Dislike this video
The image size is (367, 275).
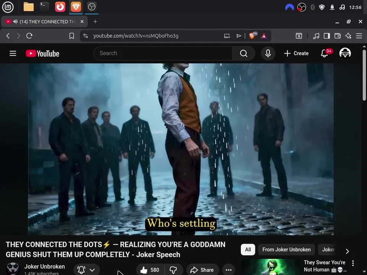pyautogui.click(x=174, y=270)
